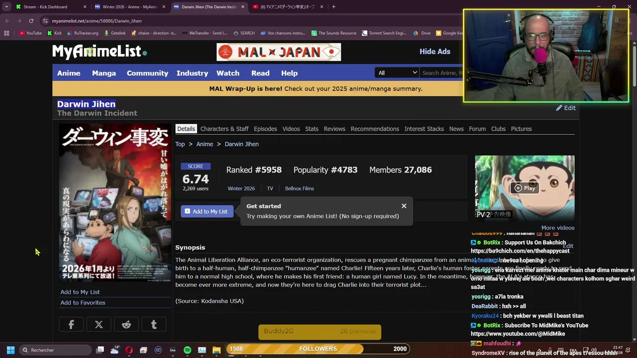Open Task View on taskbar
The image size is (637, 358).
pyautogui.click(x=100, y=350)
